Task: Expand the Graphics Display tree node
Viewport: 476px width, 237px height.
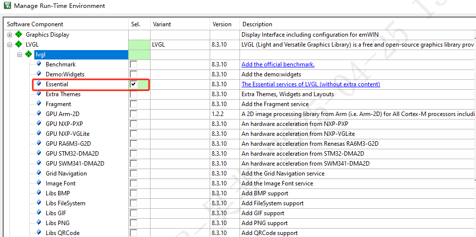Action: tap(10, 35)
